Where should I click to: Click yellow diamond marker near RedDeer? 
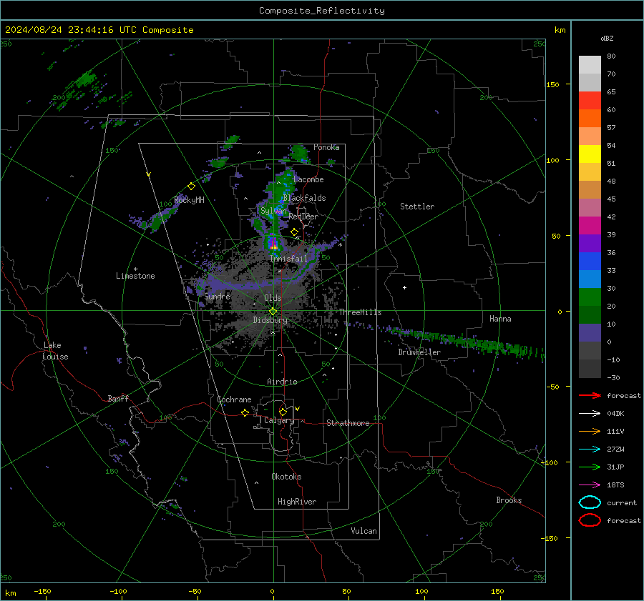294,232
